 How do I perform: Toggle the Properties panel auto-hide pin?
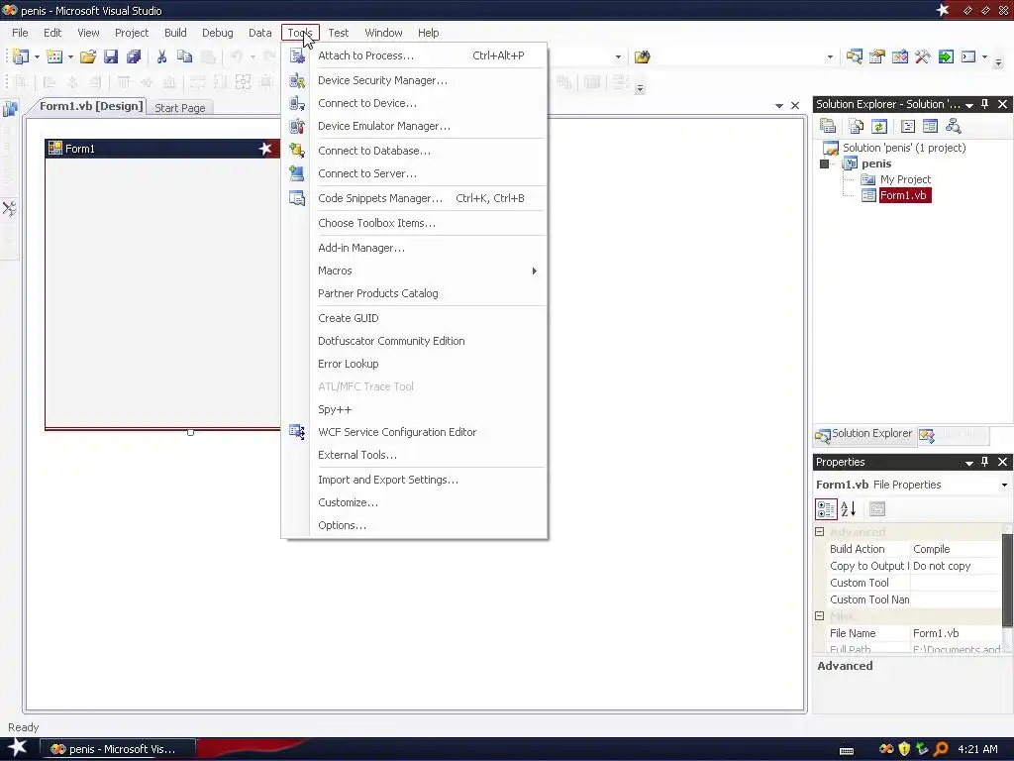pyautogui.click(x=985, y=462)
